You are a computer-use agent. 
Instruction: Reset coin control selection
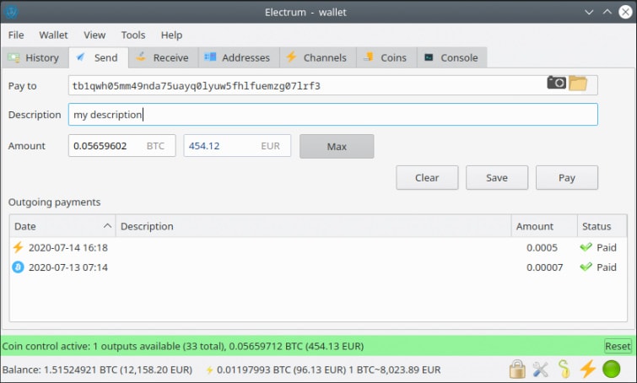618,347
